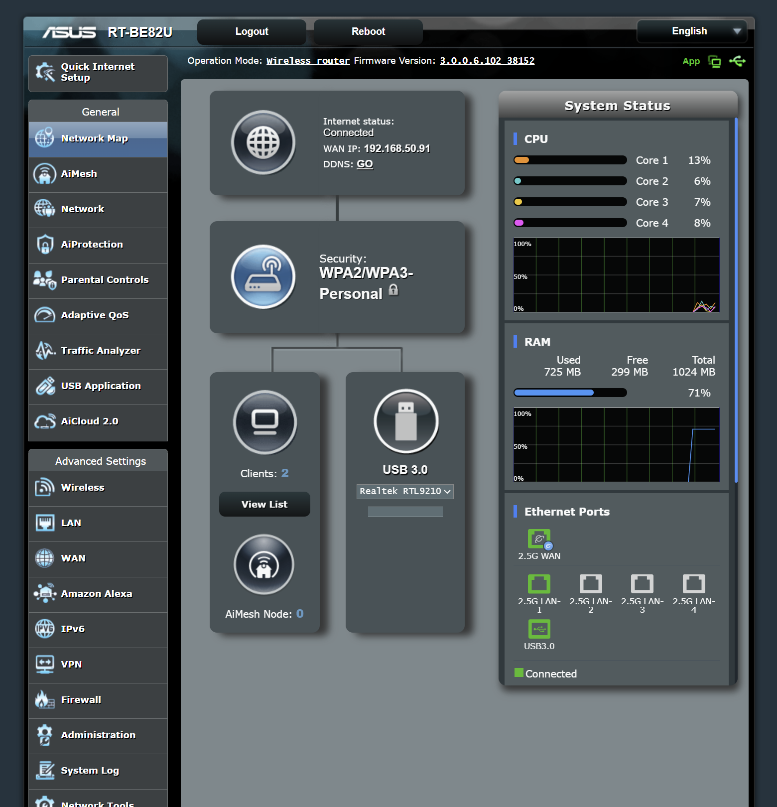Click the 2.5G LAN-1 port icon
Screen dimensions: 777x807
pos(539,584)
